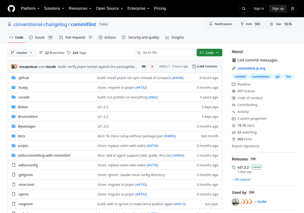The width and height of the screenshot is (304, 213).
Task: Open the @alias folder
Action: (23, 107)
